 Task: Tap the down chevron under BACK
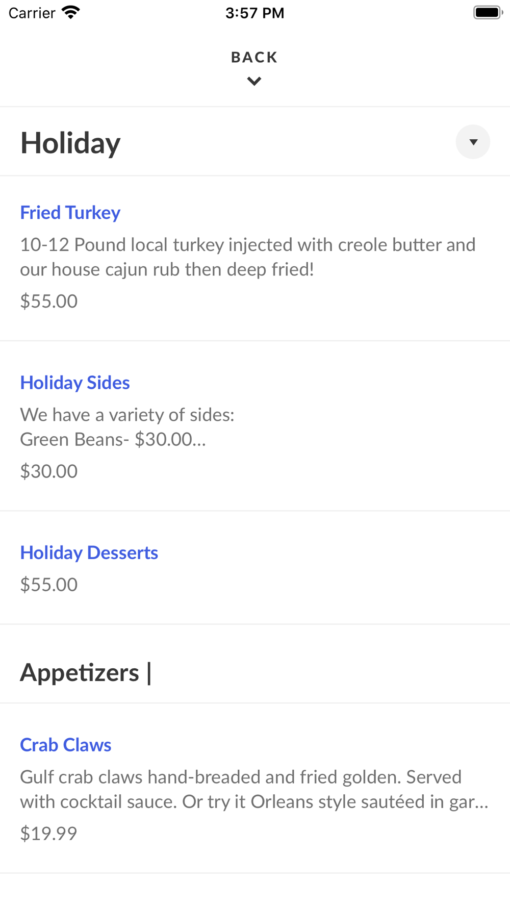pyautogui.click(x=254, y=81)
